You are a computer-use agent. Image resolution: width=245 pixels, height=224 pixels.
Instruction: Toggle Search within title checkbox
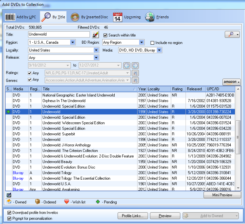[105, 35]
